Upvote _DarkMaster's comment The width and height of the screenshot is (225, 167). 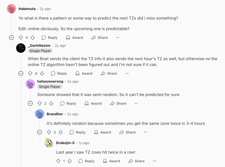tap(30, 74)
